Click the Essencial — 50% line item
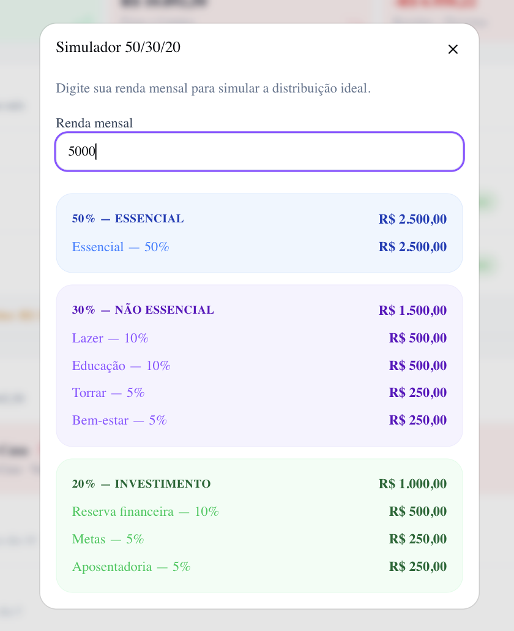 click(259, 247)
